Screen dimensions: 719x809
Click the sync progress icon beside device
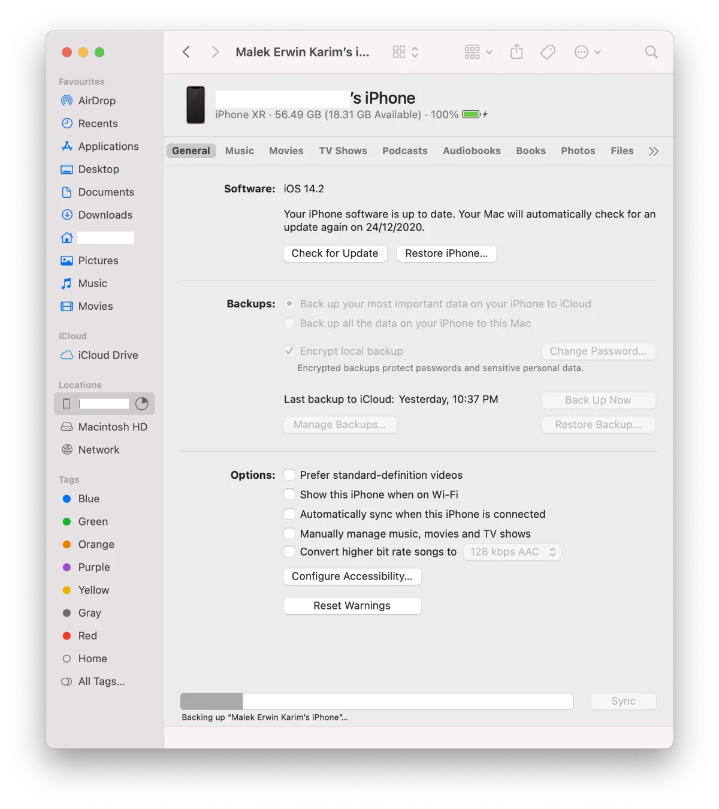click(142, 404)
